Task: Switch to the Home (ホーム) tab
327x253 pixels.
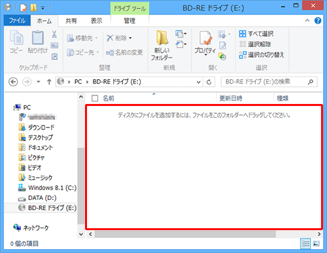Action: click(44, 21)
